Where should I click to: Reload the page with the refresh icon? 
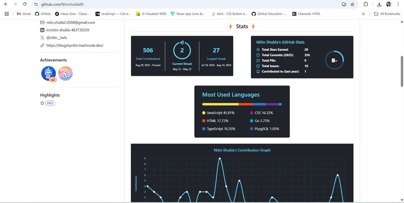(x=25, y=4)
